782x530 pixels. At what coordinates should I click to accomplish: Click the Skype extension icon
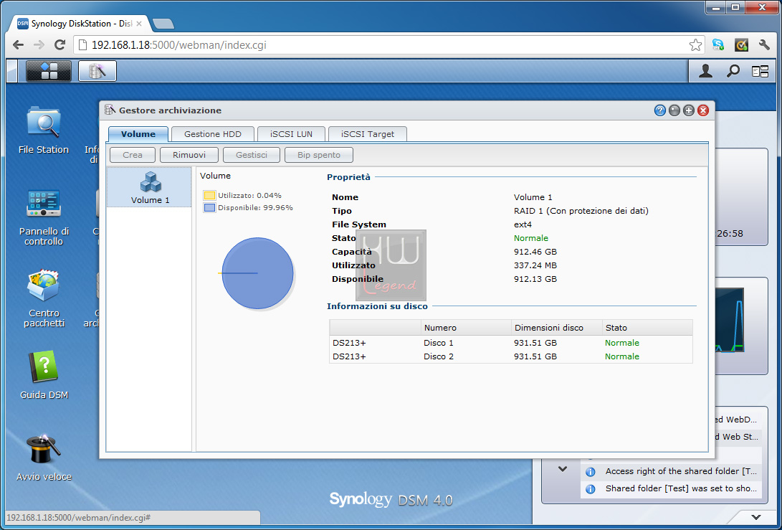(x=717, y=45)
